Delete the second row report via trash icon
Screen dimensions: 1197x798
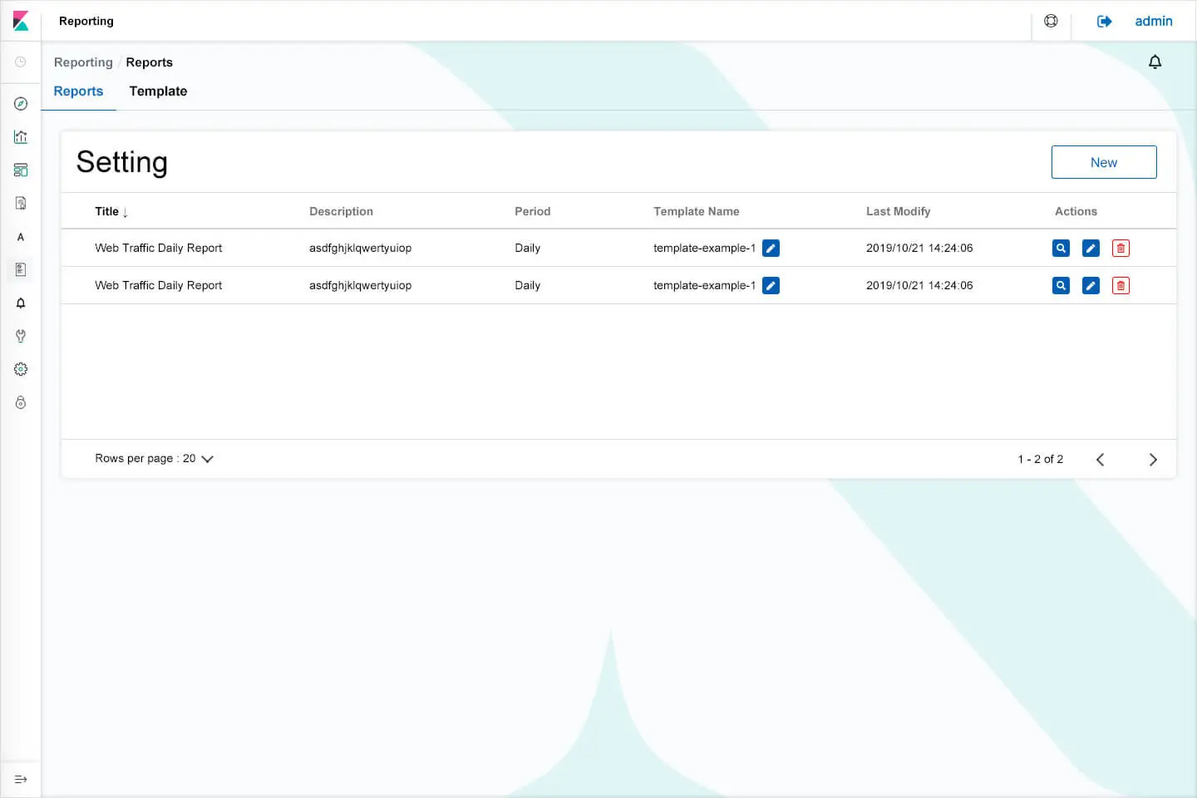click(x=1121, y=285)
